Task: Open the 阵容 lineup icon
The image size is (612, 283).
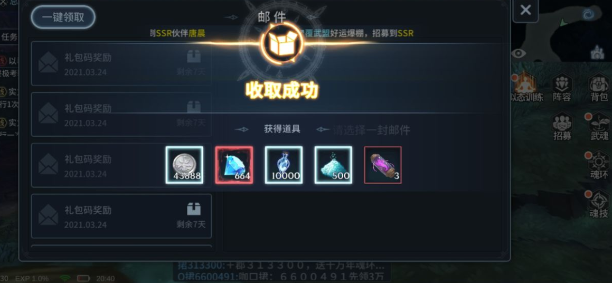Action: click(562, 88)
